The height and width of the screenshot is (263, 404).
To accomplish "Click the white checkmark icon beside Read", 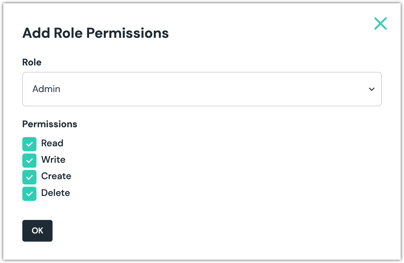I will pyautogui.click(x=29, y=144).
